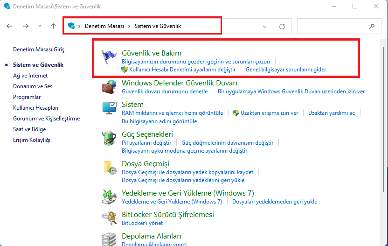
Task: Click the Control Panel icon in address bar
Action: pos(71,26)
